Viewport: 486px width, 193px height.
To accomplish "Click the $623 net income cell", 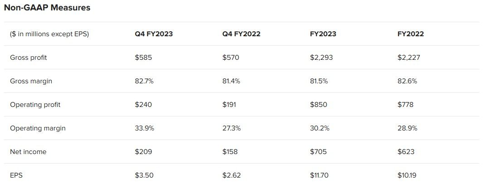I will coord(406,152).
